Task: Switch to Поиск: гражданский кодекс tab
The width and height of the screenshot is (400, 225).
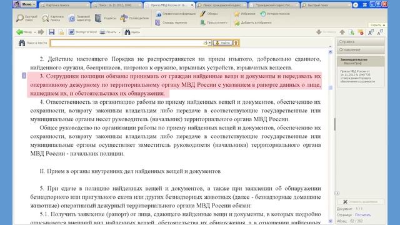Action: point(222,5)
